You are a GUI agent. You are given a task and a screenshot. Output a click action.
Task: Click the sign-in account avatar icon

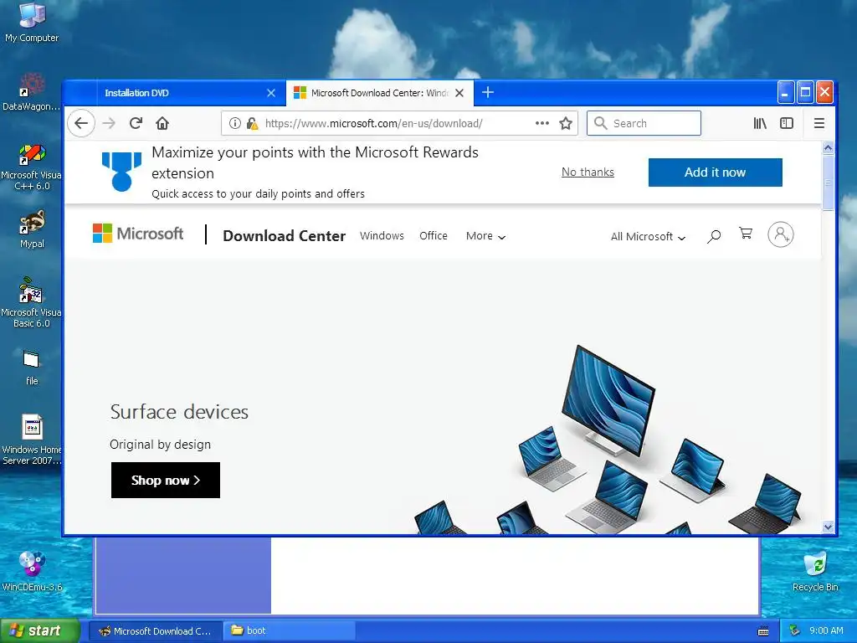click(x=781, y=234)
